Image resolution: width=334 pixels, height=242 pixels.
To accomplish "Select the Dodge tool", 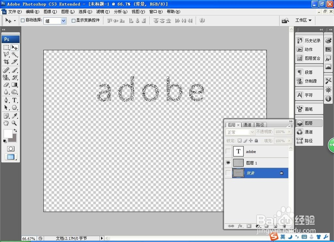I will click(x=14, y=92).
